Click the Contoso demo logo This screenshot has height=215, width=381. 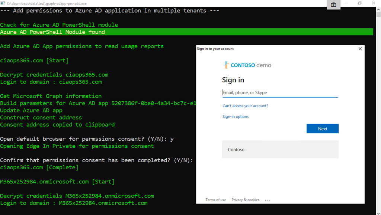pyautogui.click(x=247, y=65)
